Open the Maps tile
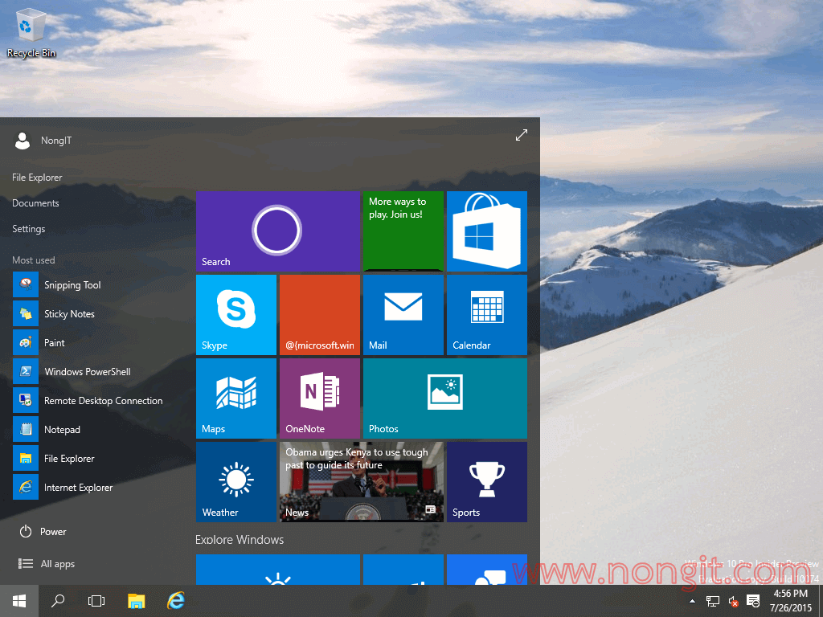 236,398
